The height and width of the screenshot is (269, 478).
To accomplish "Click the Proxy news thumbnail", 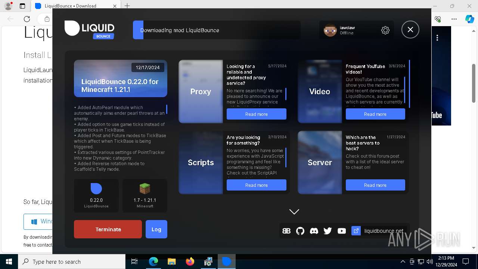I will click(201, 92).
